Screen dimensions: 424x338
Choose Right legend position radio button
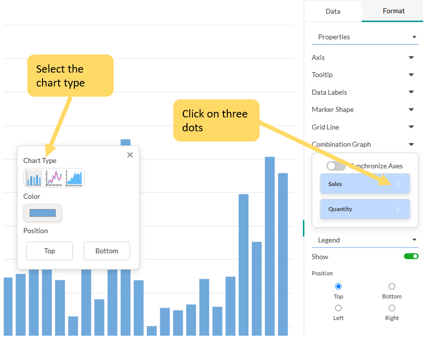[x=392, y=308]
